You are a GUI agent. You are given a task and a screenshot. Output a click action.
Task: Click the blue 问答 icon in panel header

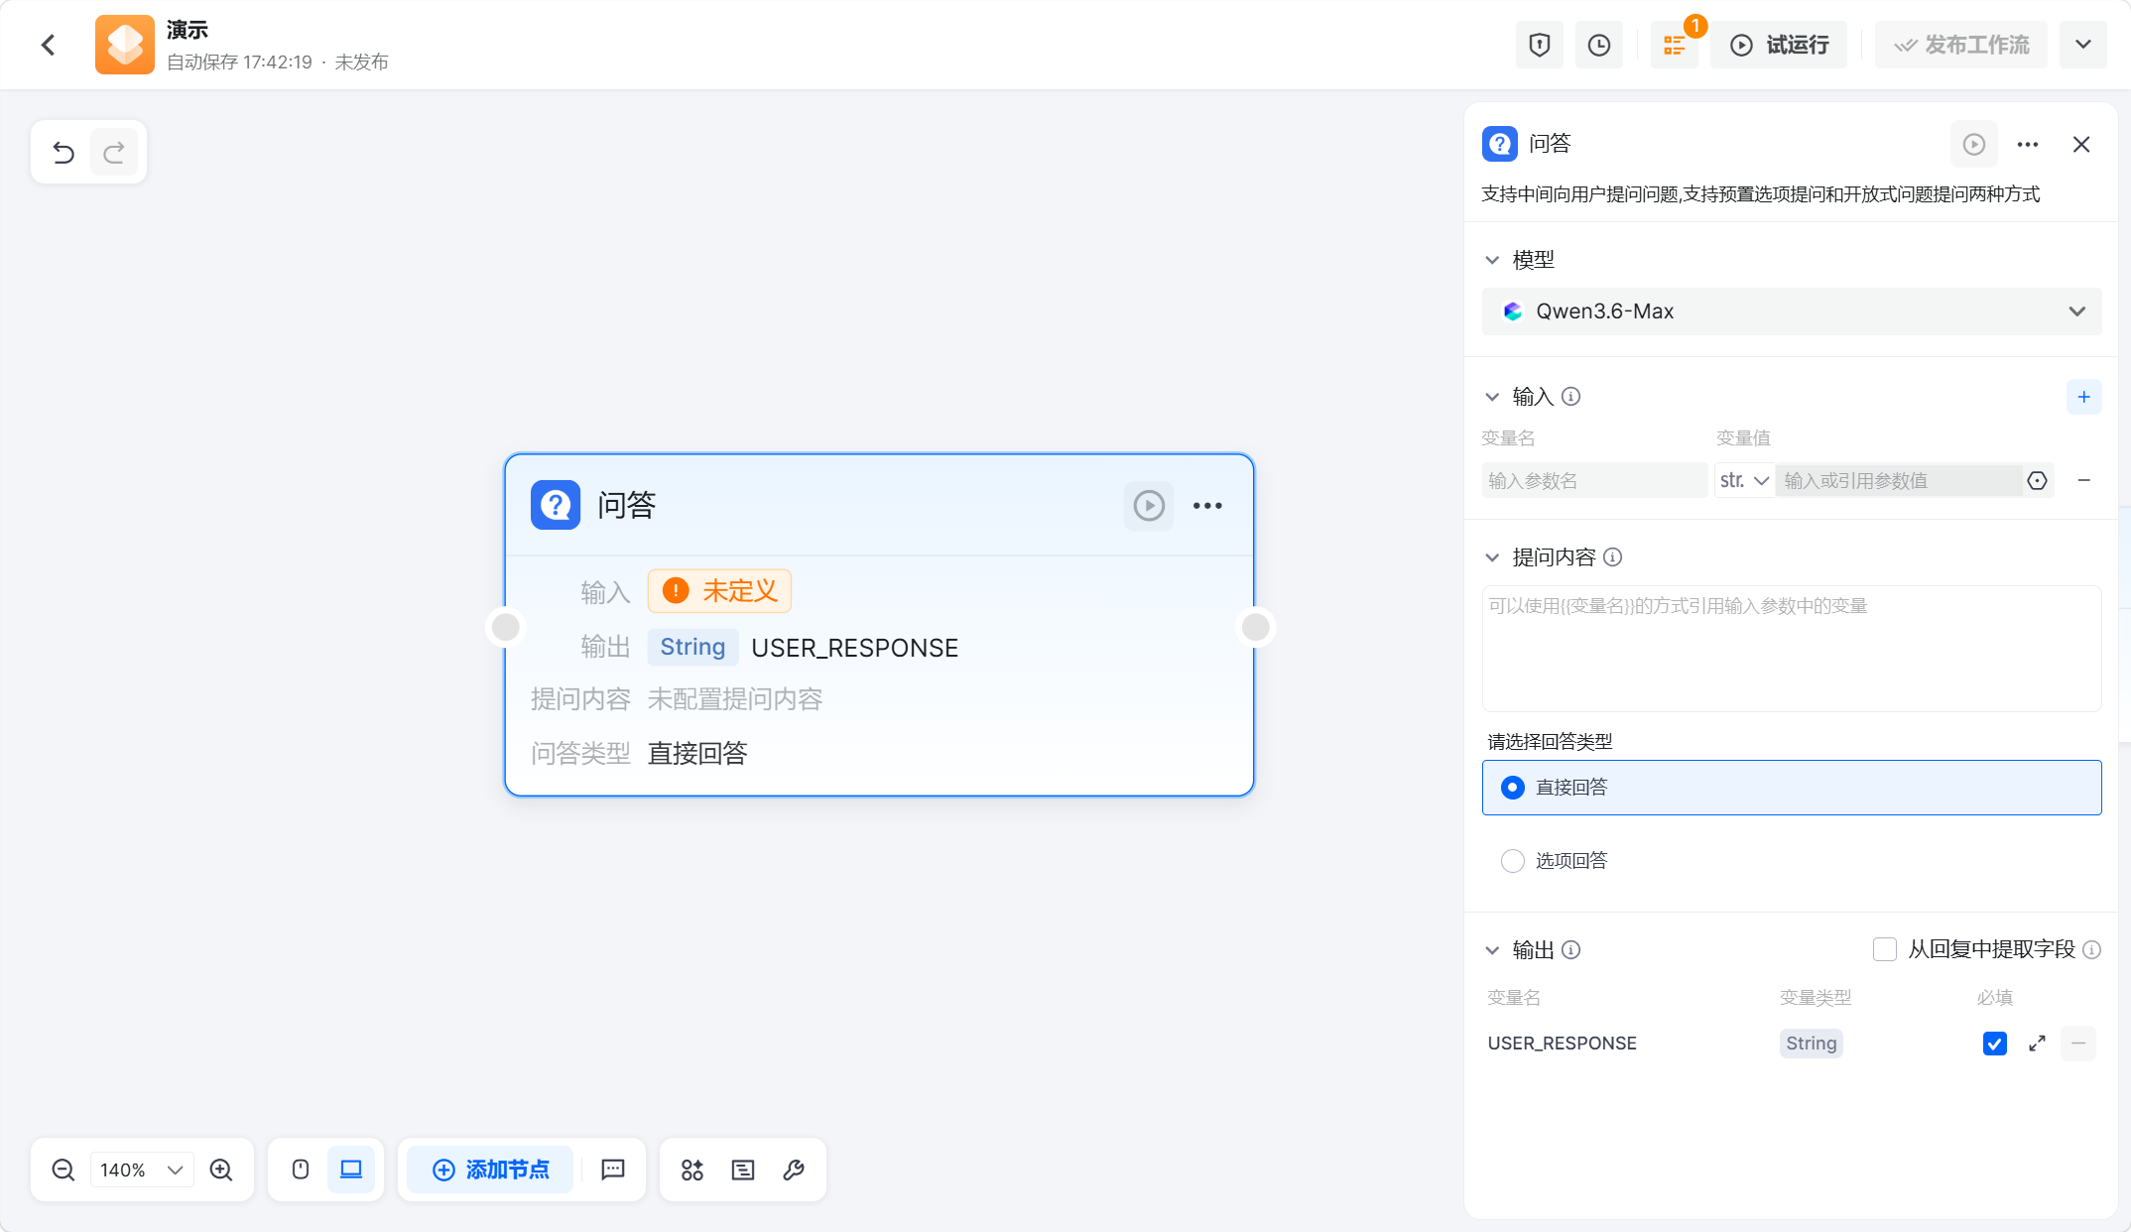click(x=1500, y=144)
